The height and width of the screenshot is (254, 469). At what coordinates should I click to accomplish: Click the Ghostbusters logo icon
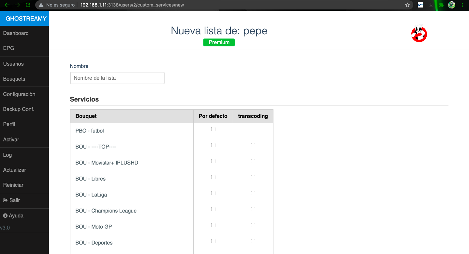tap(419, 34)
